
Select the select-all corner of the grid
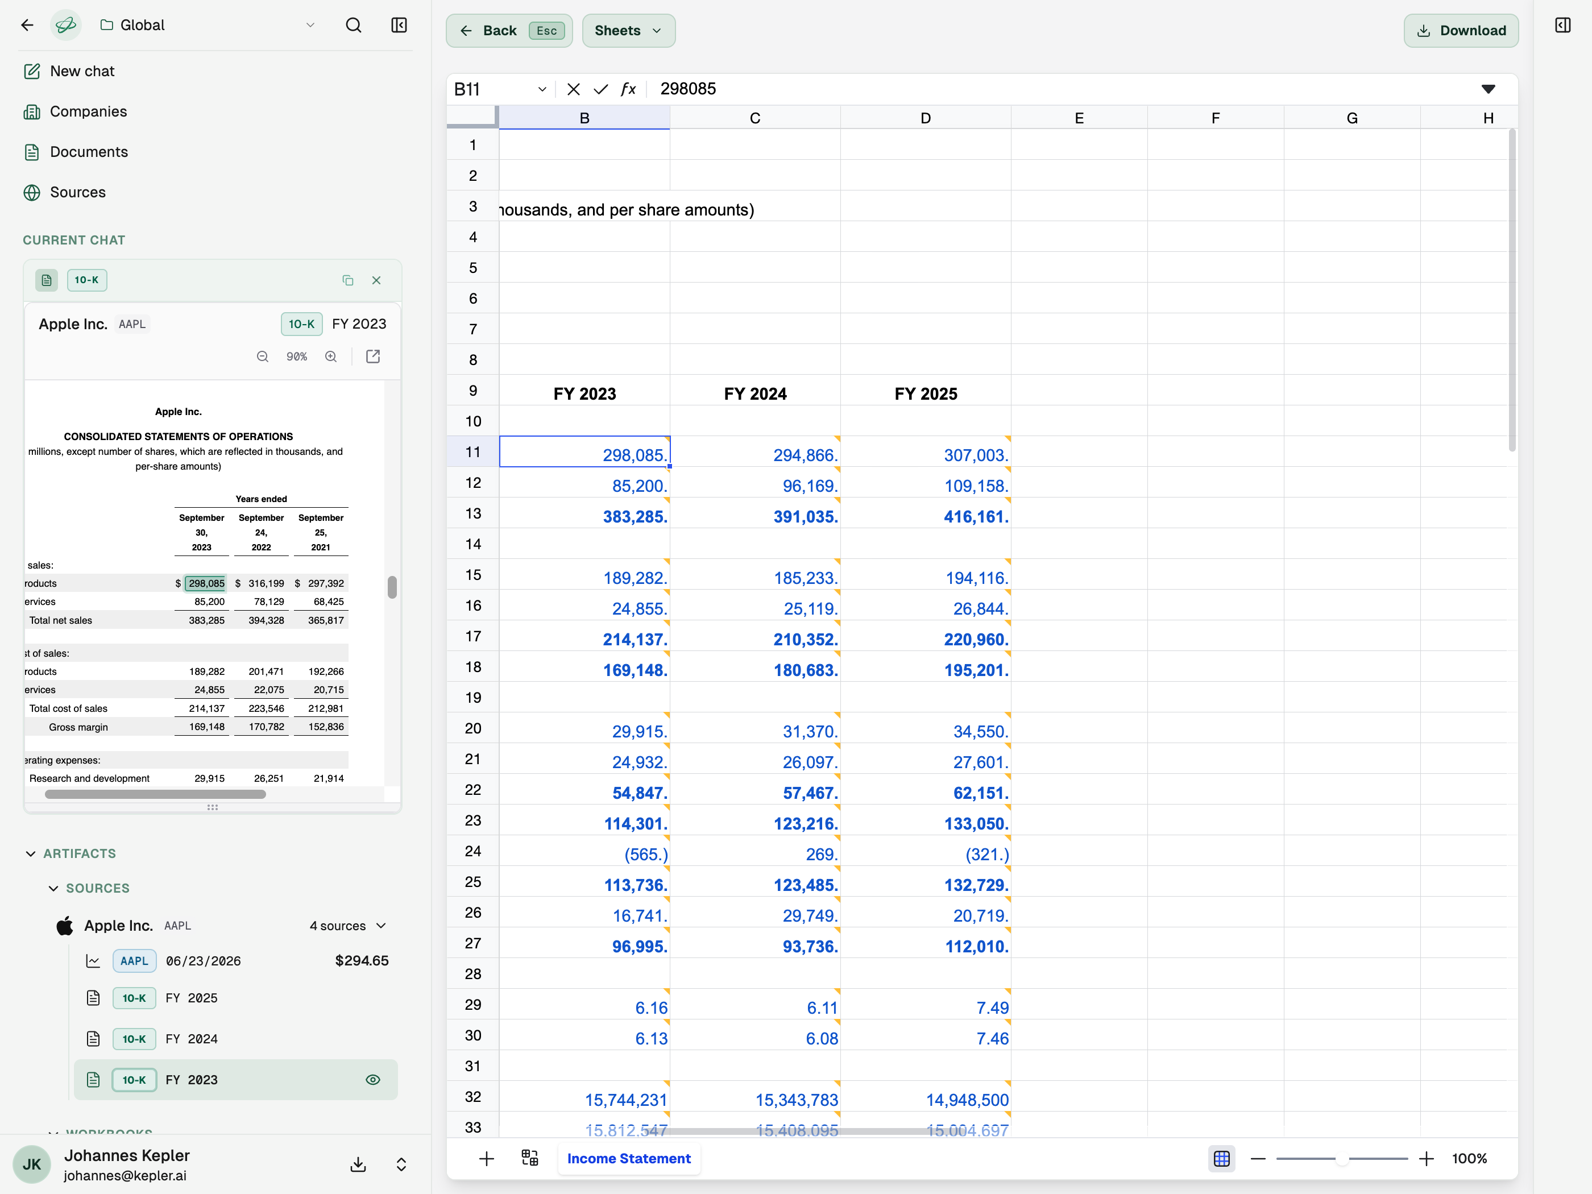pyautogui.click(x=473, y=117)
